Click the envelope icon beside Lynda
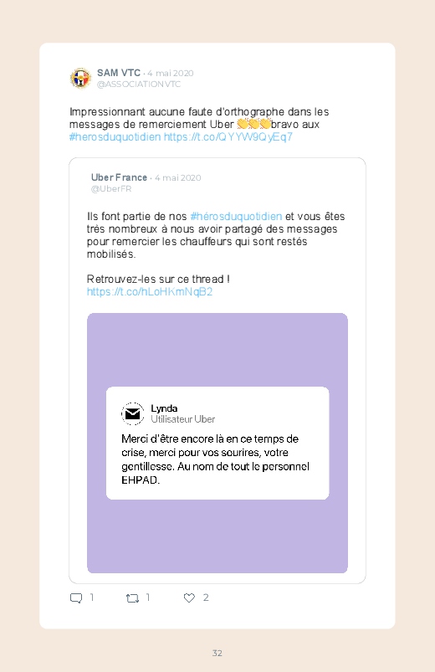 pyautogui.click(x=132, y=413)
